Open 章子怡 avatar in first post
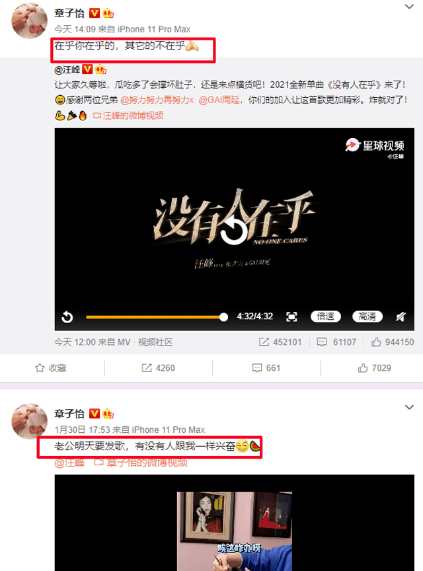Image resolution: width=423 pixels, height=571 pixels. [30, 20]
